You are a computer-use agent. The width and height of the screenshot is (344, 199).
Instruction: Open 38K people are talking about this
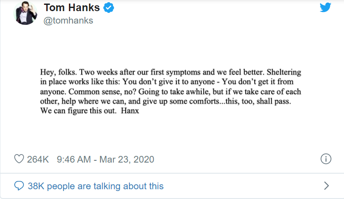click(x=95, y=186)
